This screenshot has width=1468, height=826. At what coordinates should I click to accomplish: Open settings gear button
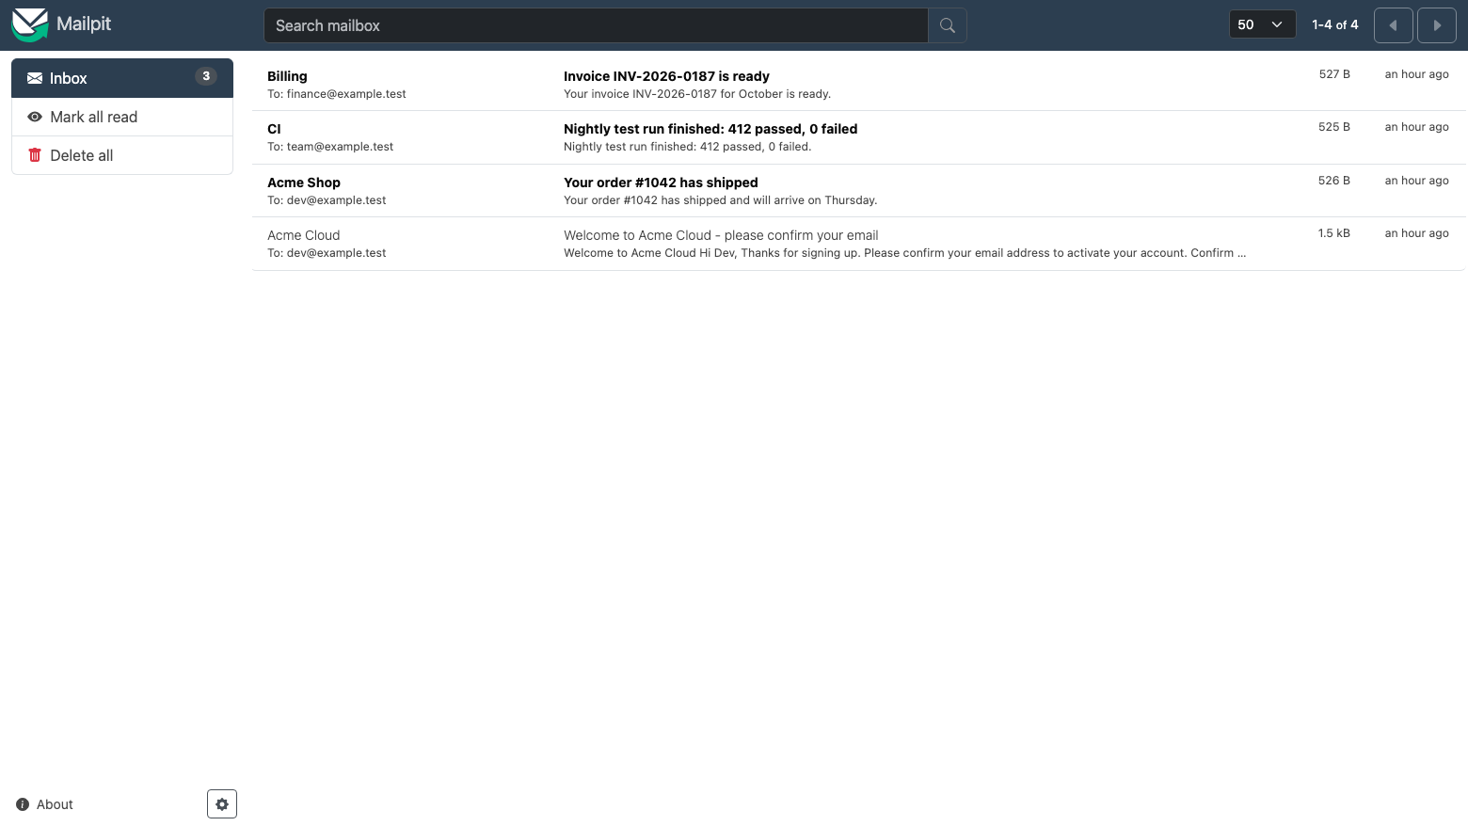click(222, 804)
